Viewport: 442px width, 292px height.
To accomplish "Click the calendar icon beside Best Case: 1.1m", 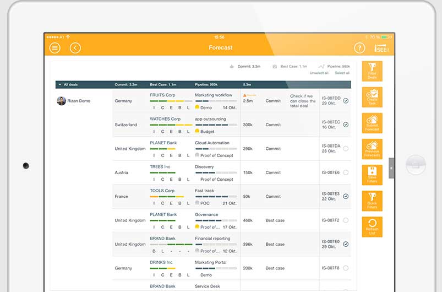I will (x=275, y=67).
